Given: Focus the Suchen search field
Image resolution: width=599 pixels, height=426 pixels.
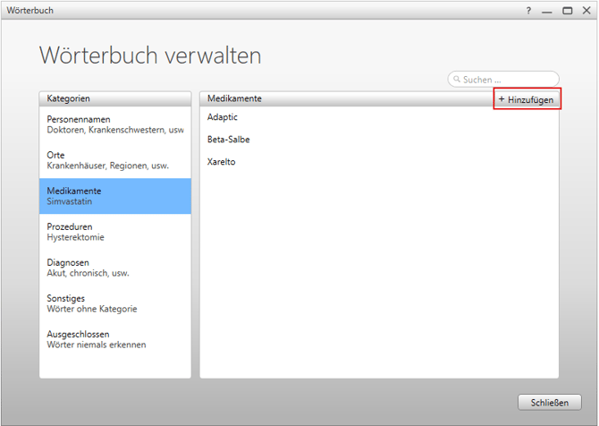Looking at the screenshot, I should tap(508, 80).
